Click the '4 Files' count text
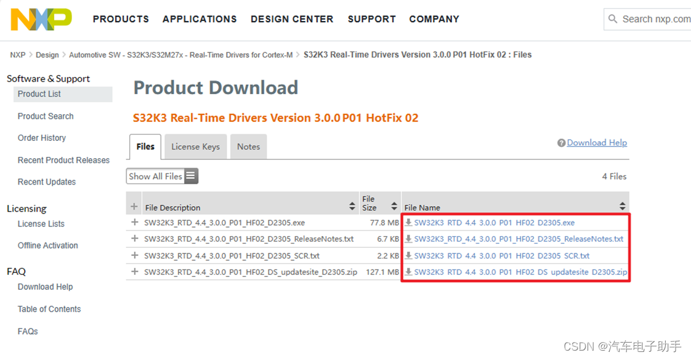This screenshot has width=691, height=358. [614, 176]
